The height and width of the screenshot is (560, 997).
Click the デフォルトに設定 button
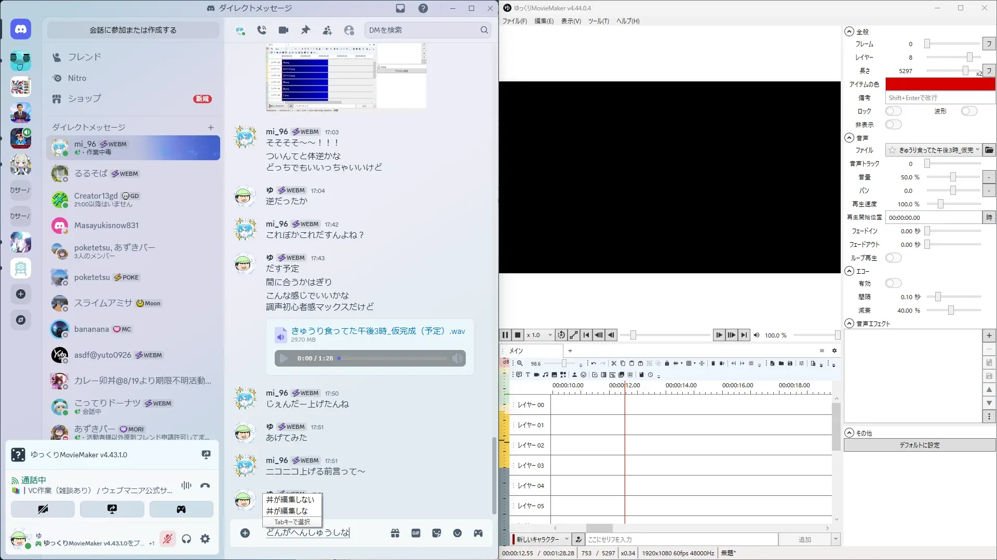coord(919,445)
